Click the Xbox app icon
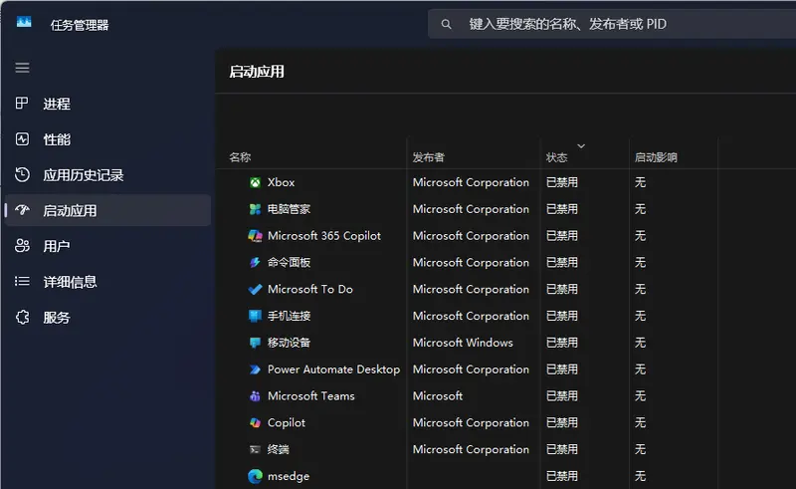796x489 pixels. [255, 182]
